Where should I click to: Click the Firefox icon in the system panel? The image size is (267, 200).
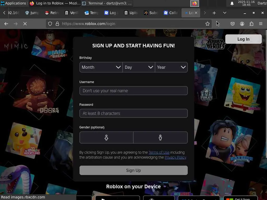click(195, 3)
